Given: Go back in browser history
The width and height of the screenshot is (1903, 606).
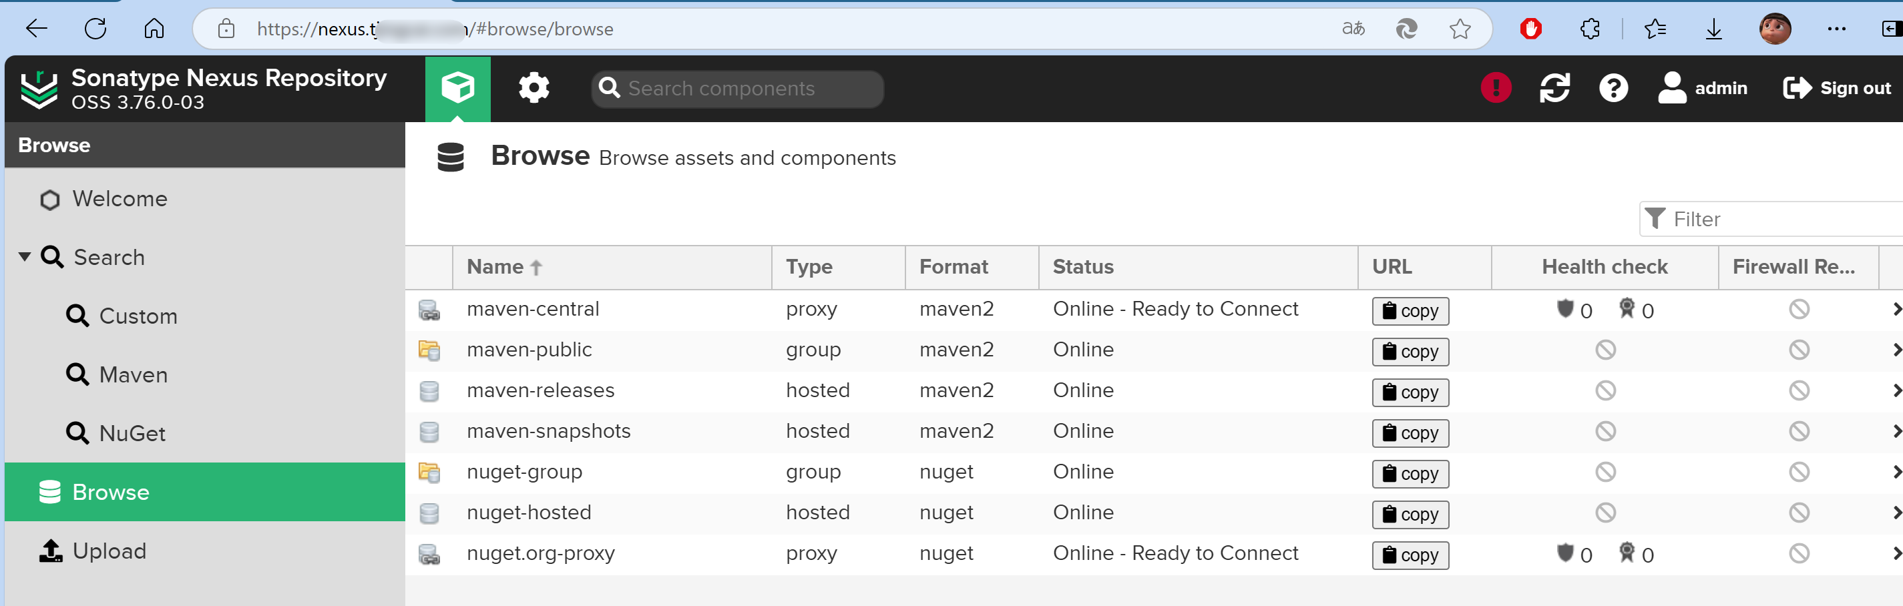Looking at the screenshot, I should [36, 29].
